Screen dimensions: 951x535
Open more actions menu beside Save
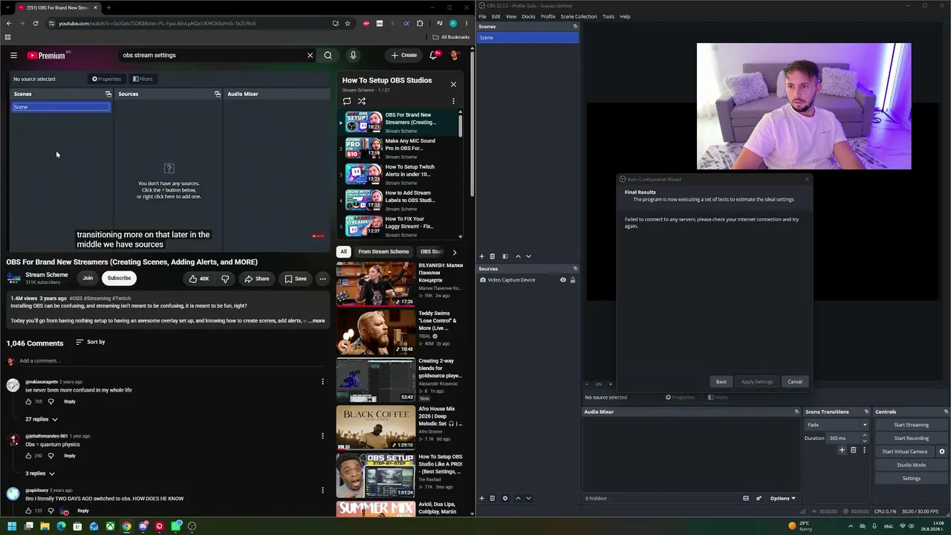point(322,279)
